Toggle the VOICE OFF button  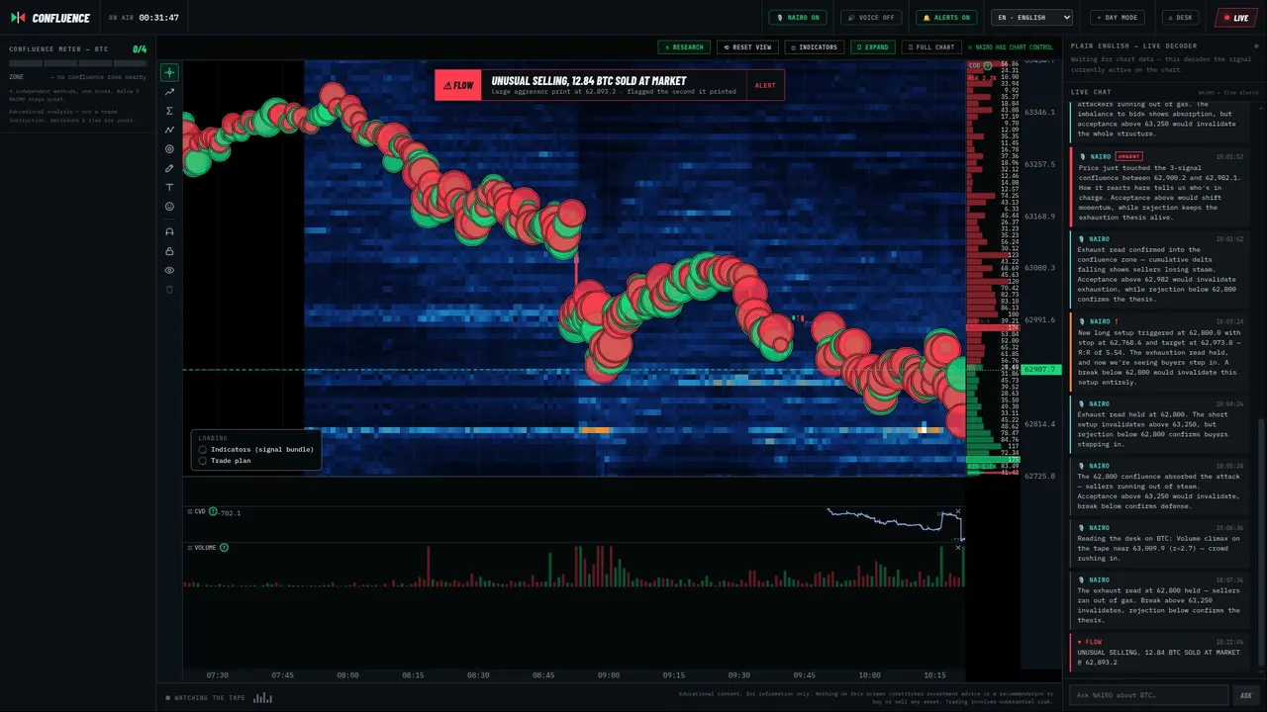pos(871,18)
